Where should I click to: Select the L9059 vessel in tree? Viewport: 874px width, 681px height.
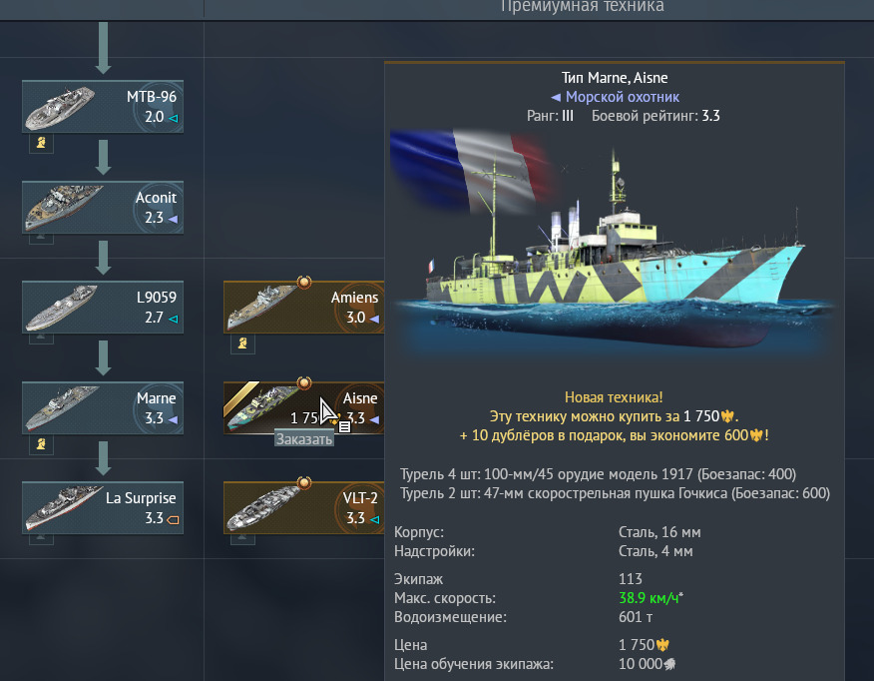pos(103,307)
